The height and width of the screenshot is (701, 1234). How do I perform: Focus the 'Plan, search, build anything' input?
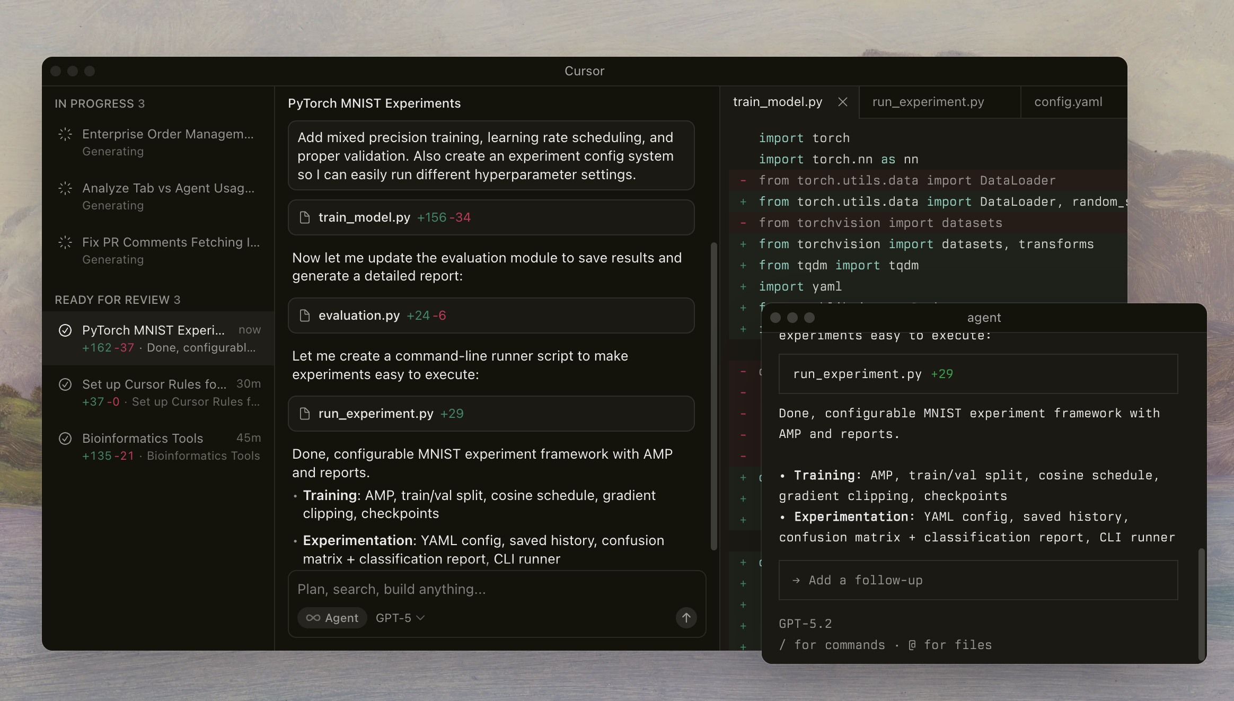click(x=477, y=589)
